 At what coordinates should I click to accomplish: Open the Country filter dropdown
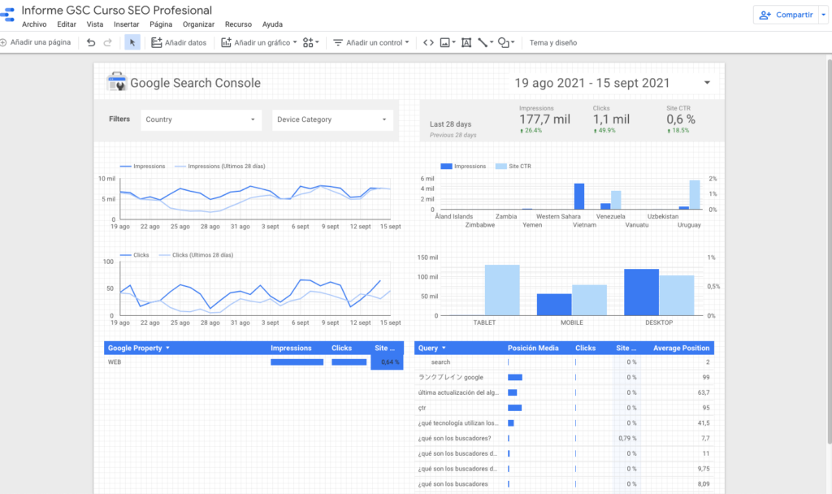(x=201, y=120)
